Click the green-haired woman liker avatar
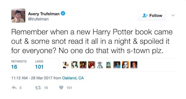The image size is (186, 99). click(75, 65)
